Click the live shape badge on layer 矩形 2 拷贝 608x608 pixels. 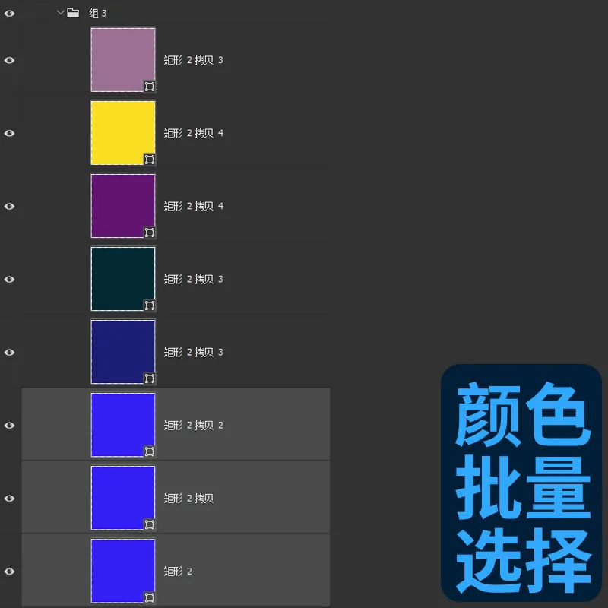pyautogui.click(x=149, y=524)
